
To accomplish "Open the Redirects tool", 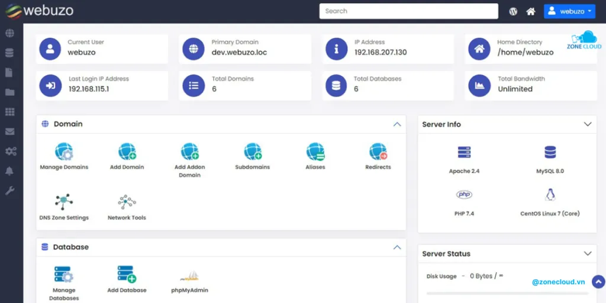I will tap(378, 151).
